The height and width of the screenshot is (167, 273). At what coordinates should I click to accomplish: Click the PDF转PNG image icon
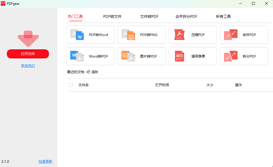coord(128,35)
